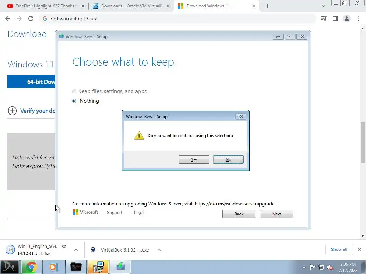This screenshot has height=274, width=366.
Task: Open the Chrome three-dot menu
Action: pos(358,19)
